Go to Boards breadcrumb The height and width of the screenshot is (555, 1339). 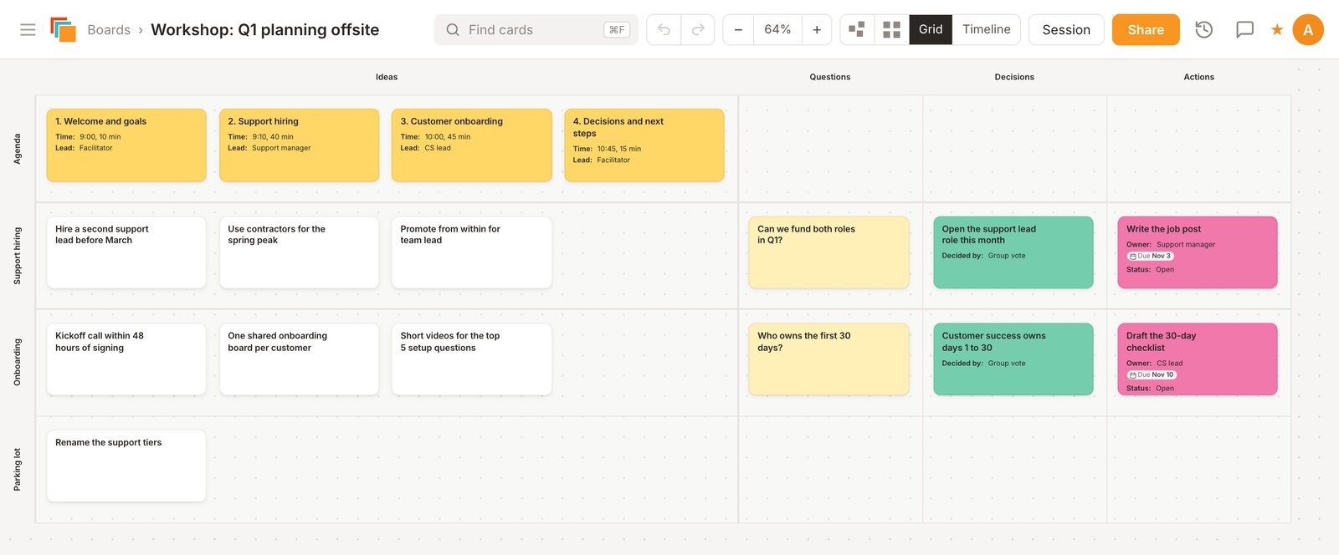point(109,30)
